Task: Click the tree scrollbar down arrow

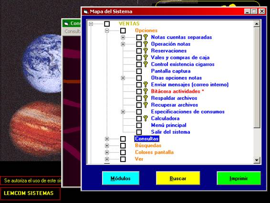Action: point(257,160)
